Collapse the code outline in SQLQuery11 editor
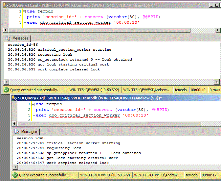Screen dimensions: 221x181 tap(24, 11)
